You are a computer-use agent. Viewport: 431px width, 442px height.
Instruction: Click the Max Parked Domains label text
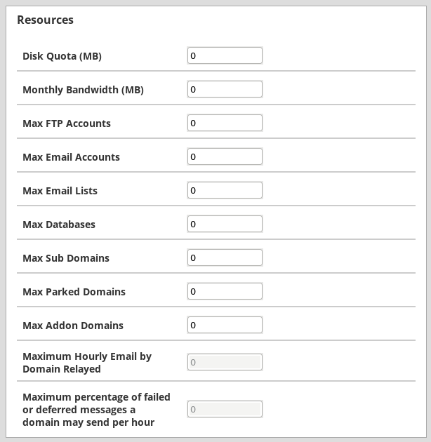pos(74,292)
